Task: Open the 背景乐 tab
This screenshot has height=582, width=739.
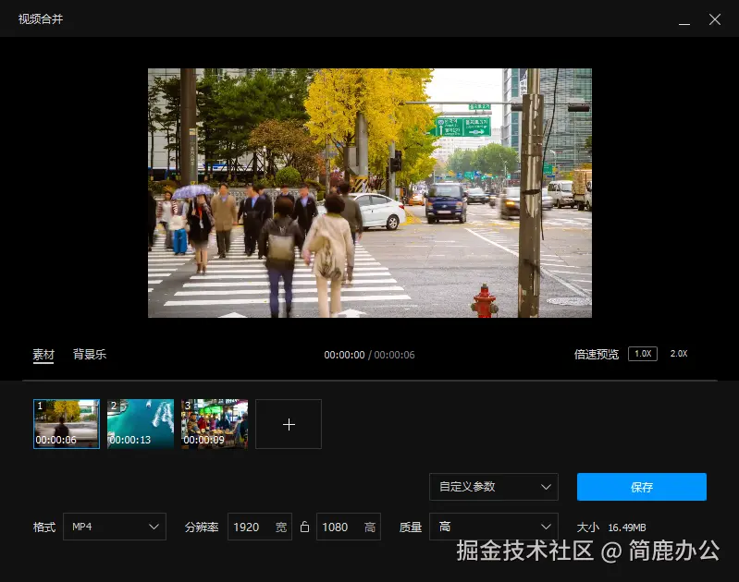Action: tap(90, 354)
